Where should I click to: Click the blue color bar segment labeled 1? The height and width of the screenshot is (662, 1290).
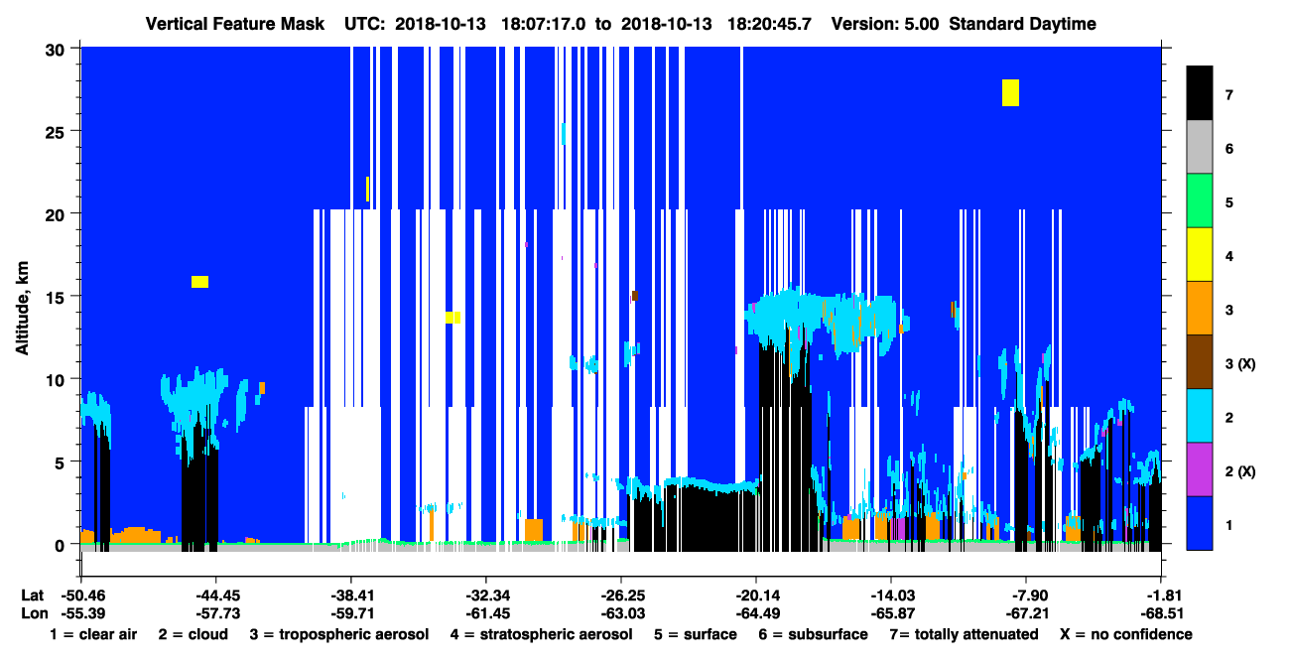[1200, 522]
